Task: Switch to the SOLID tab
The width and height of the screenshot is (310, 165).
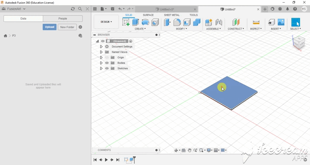Action: (128, 15)
